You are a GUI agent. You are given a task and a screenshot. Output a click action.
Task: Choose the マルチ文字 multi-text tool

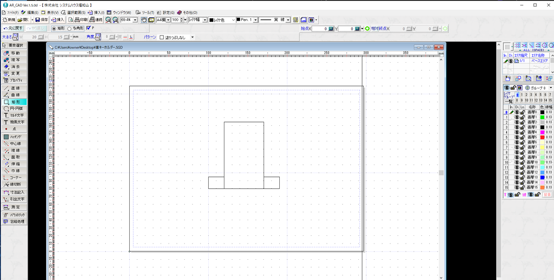coord(14,115)
